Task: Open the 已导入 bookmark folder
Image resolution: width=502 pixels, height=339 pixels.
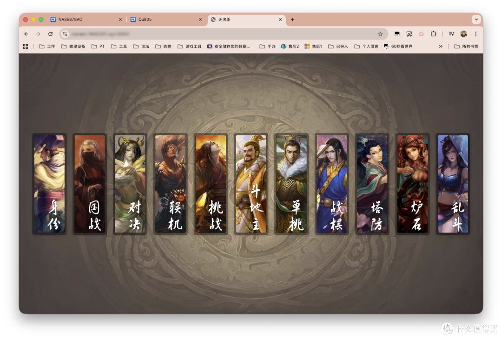Action: click(x=338, y=47)
